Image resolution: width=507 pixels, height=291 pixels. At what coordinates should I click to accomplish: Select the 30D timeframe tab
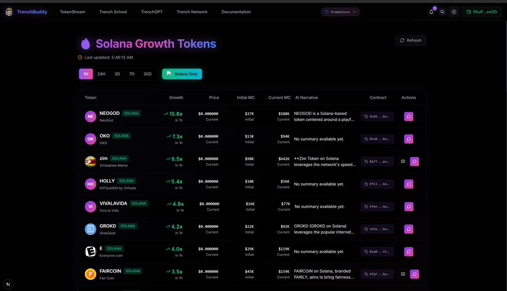[147, 74]
